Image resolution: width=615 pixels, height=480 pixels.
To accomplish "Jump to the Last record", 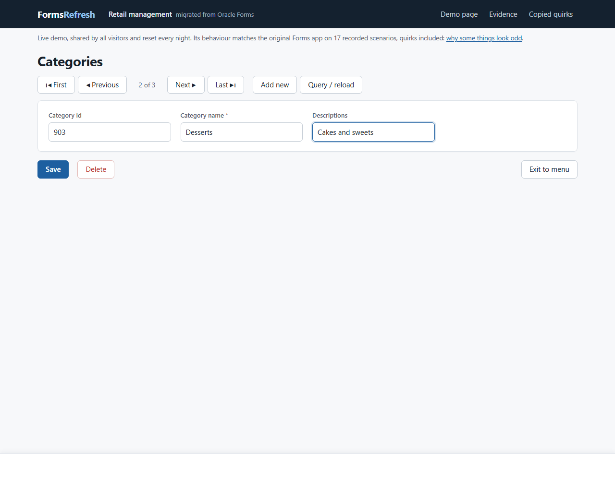I will [x=226, y=85].
